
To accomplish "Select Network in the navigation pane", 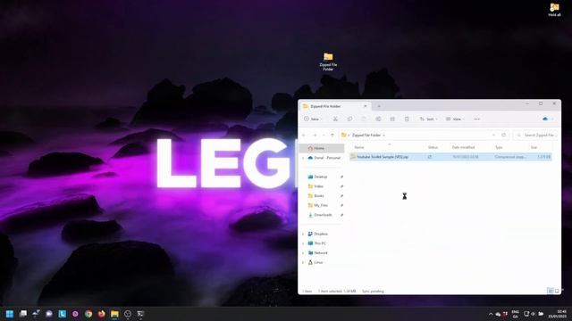I will (318, 252).
